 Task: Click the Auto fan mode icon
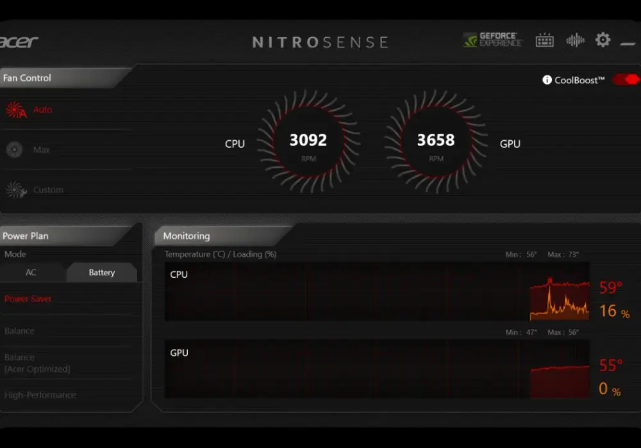(16, 109)
